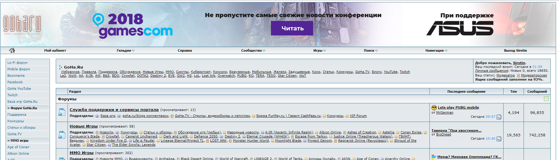This screenshot has width=559, height=160.
Task: Open the Избранное link under GoHa.Ru
Action: coord(70,72)
